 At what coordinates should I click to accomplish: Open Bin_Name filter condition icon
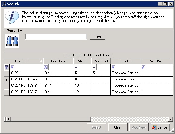(x=46, y=67)
